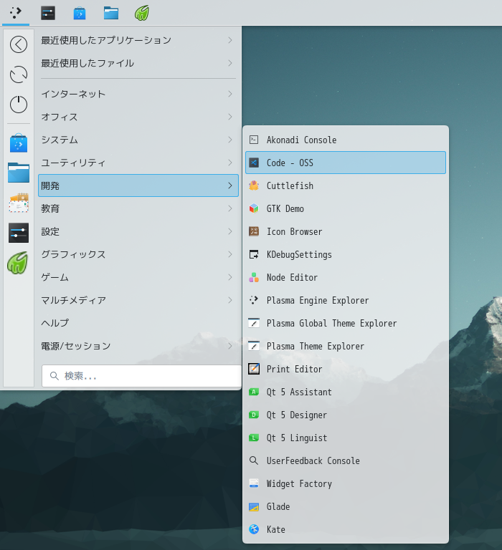Screen dimensions: 502x550
Task: Open Discover shopping bag in favorites sidebar
Action: point(19,143)
